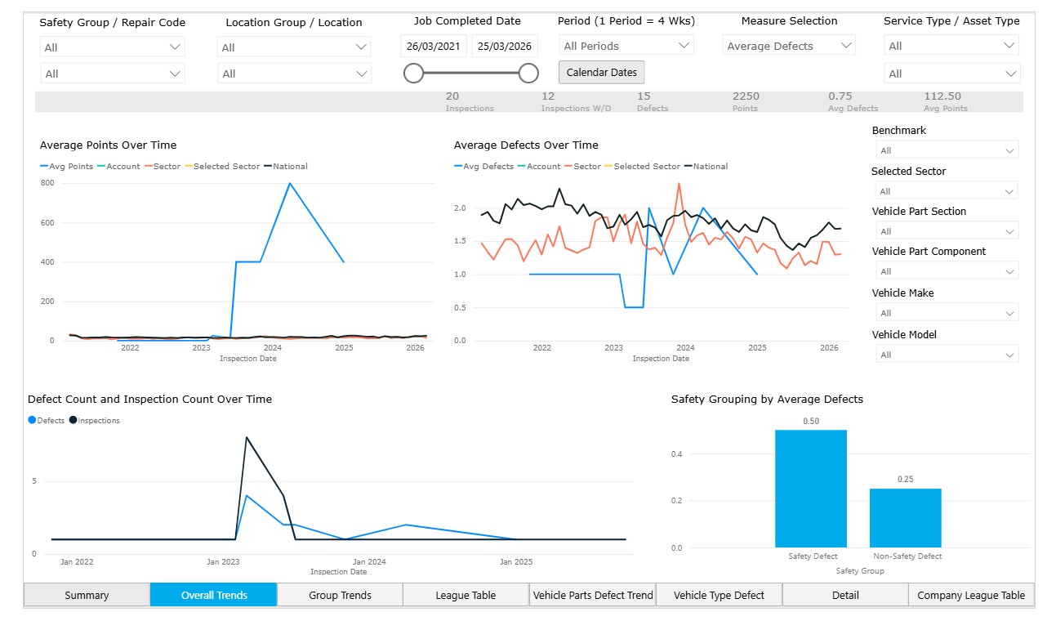Open the Selected Sector dropdown
The height and width of the screenshot is (621, 1056).
(947, 191)
